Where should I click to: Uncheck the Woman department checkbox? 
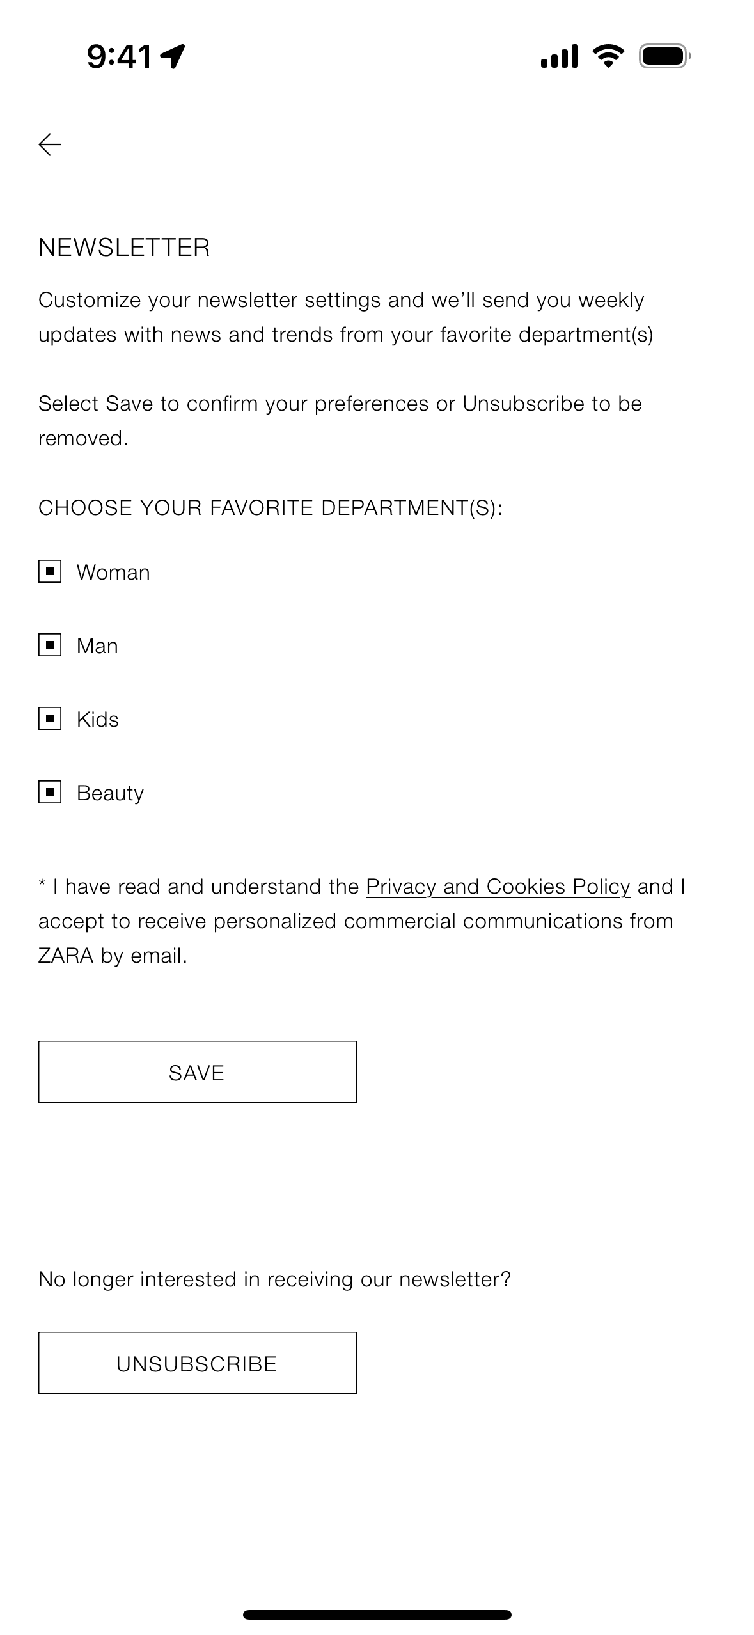click(51, 571)
